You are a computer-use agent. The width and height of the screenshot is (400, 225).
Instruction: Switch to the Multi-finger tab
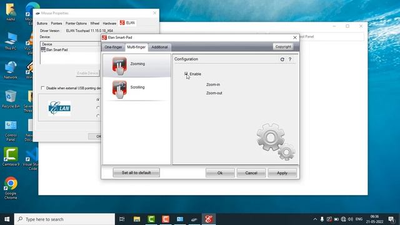[x=136, y=47]
